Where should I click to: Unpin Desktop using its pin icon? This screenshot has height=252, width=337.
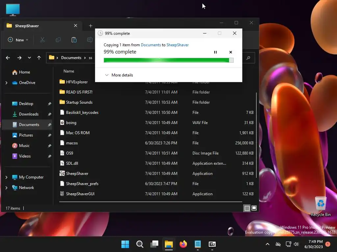click(x=49, y=104)
